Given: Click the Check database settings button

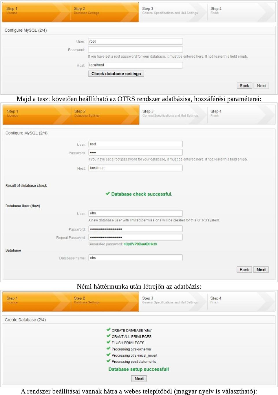Looking at the screenshot, I should 116,74.
